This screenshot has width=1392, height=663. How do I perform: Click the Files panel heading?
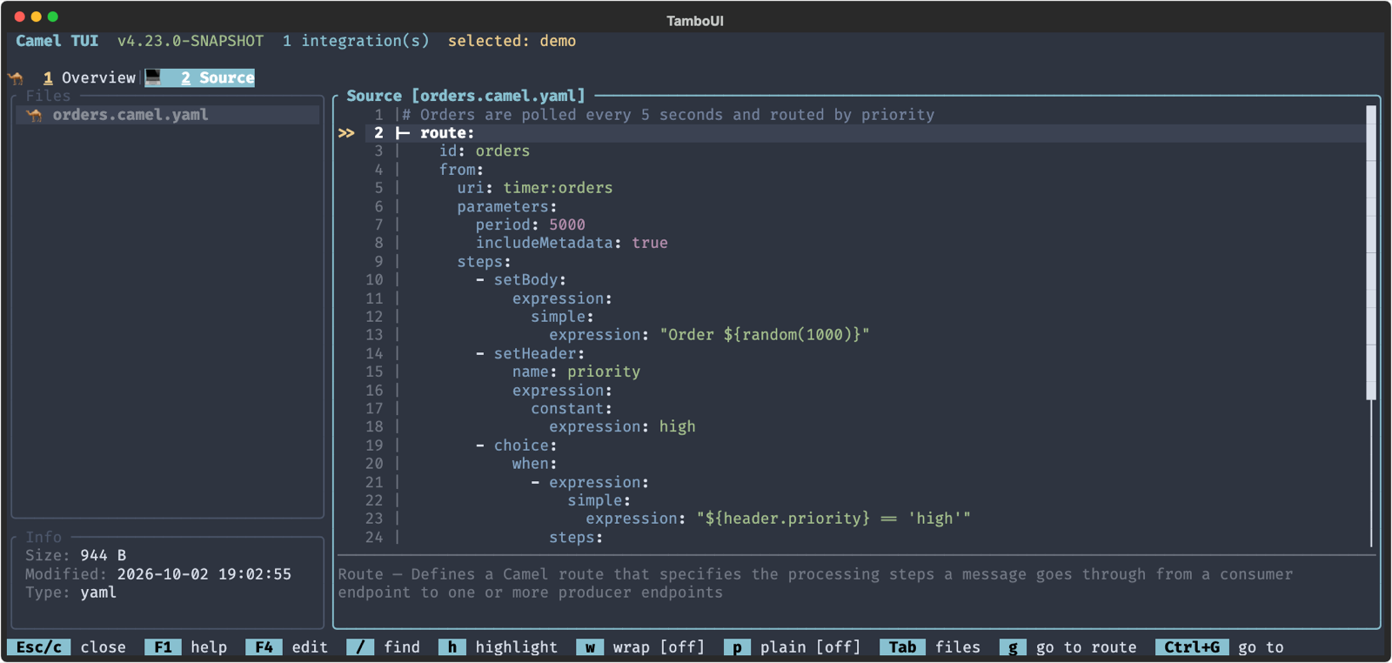(48, 96)
